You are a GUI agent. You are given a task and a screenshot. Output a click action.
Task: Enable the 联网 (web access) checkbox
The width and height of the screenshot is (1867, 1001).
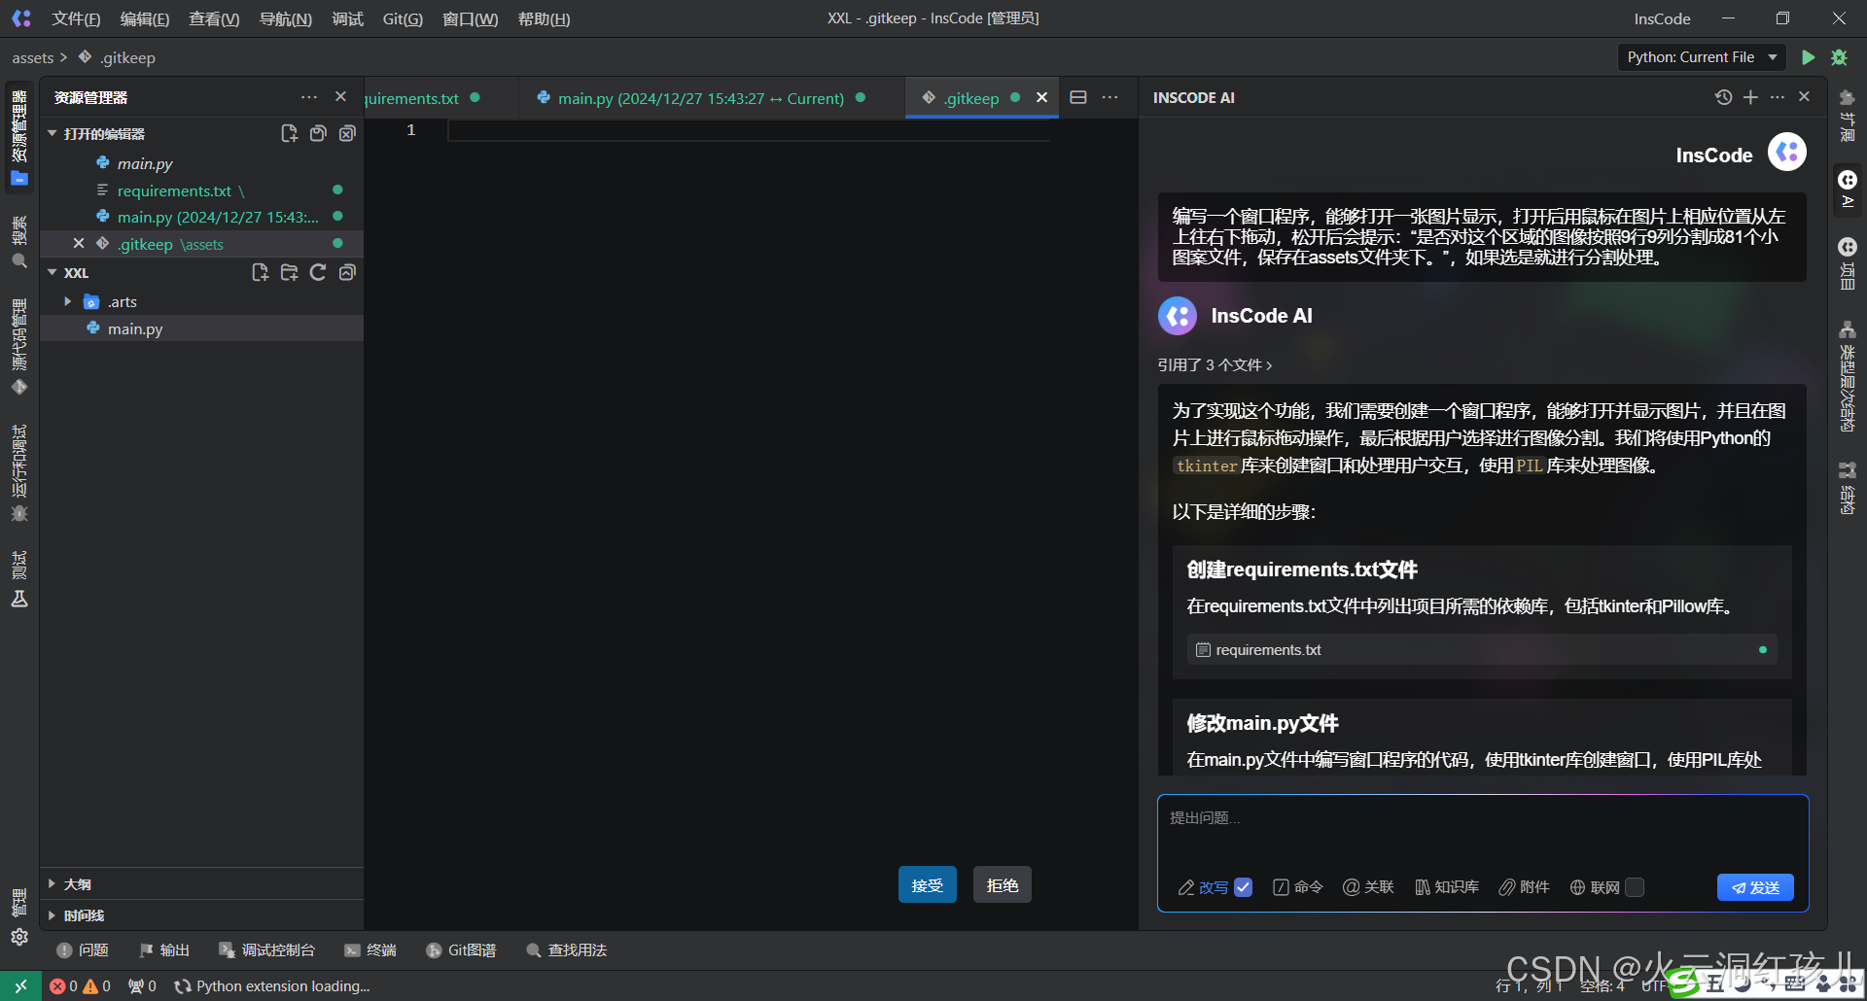(1635, 887)
